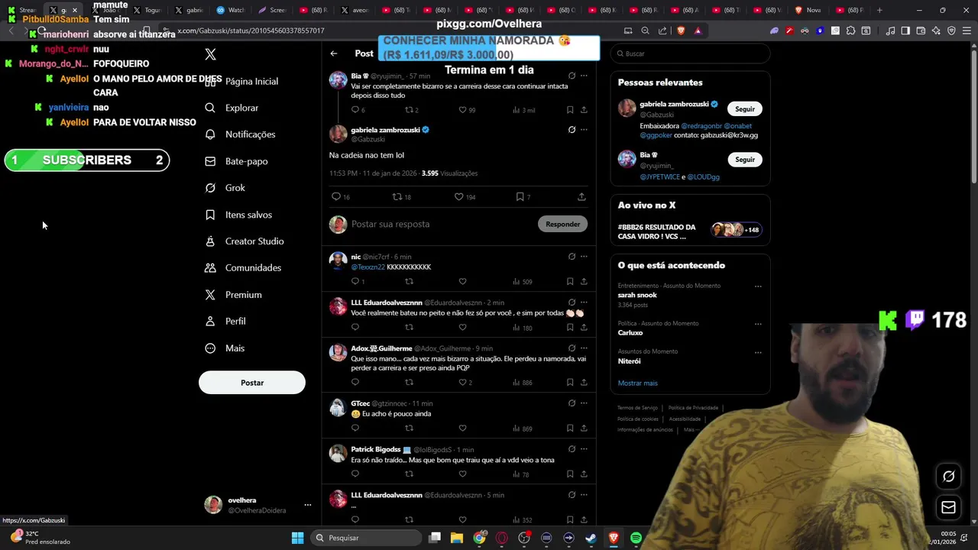Open Perfil page

click(225, 322)
